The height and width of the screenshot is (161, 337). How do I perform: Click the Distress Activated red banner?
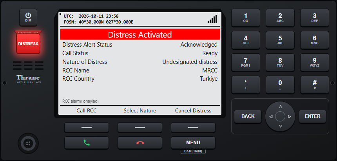(140, 34)
